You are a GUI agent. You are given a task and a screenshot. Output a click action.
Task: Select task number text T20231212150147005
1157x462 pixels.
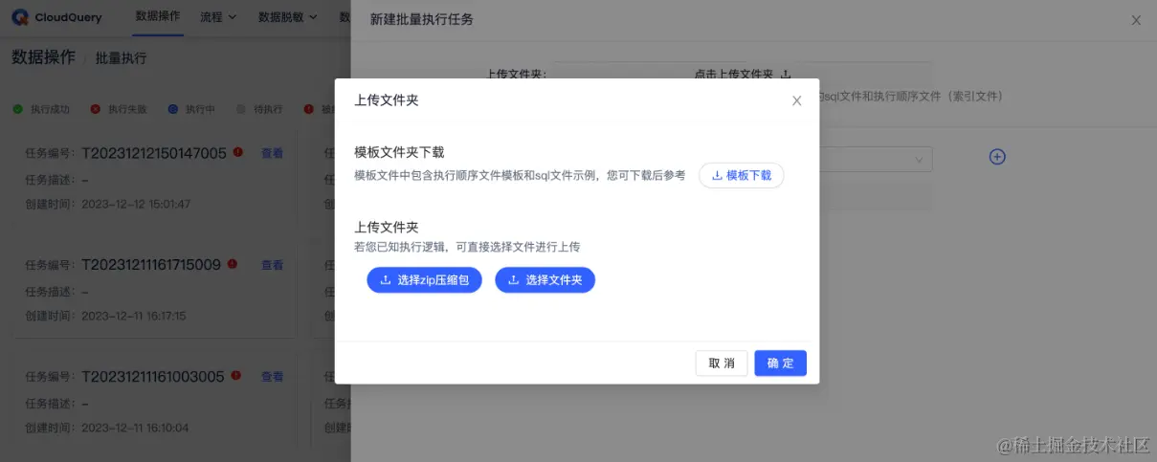click(154, 153)
